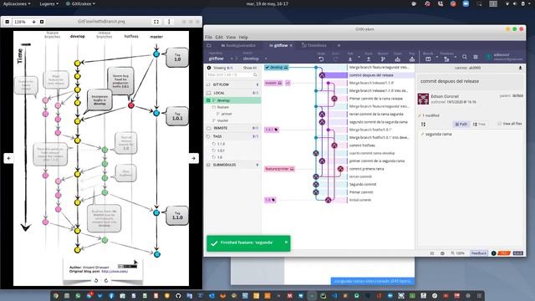
Task: Open the View menu in GitKraken
Action: [231, 37]
